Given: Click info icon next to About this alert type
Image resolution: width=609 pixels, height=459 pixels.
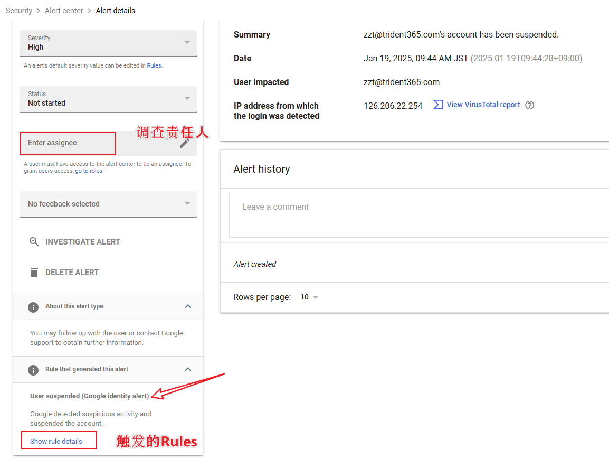Looking at the screenshot, I should 33,307.
